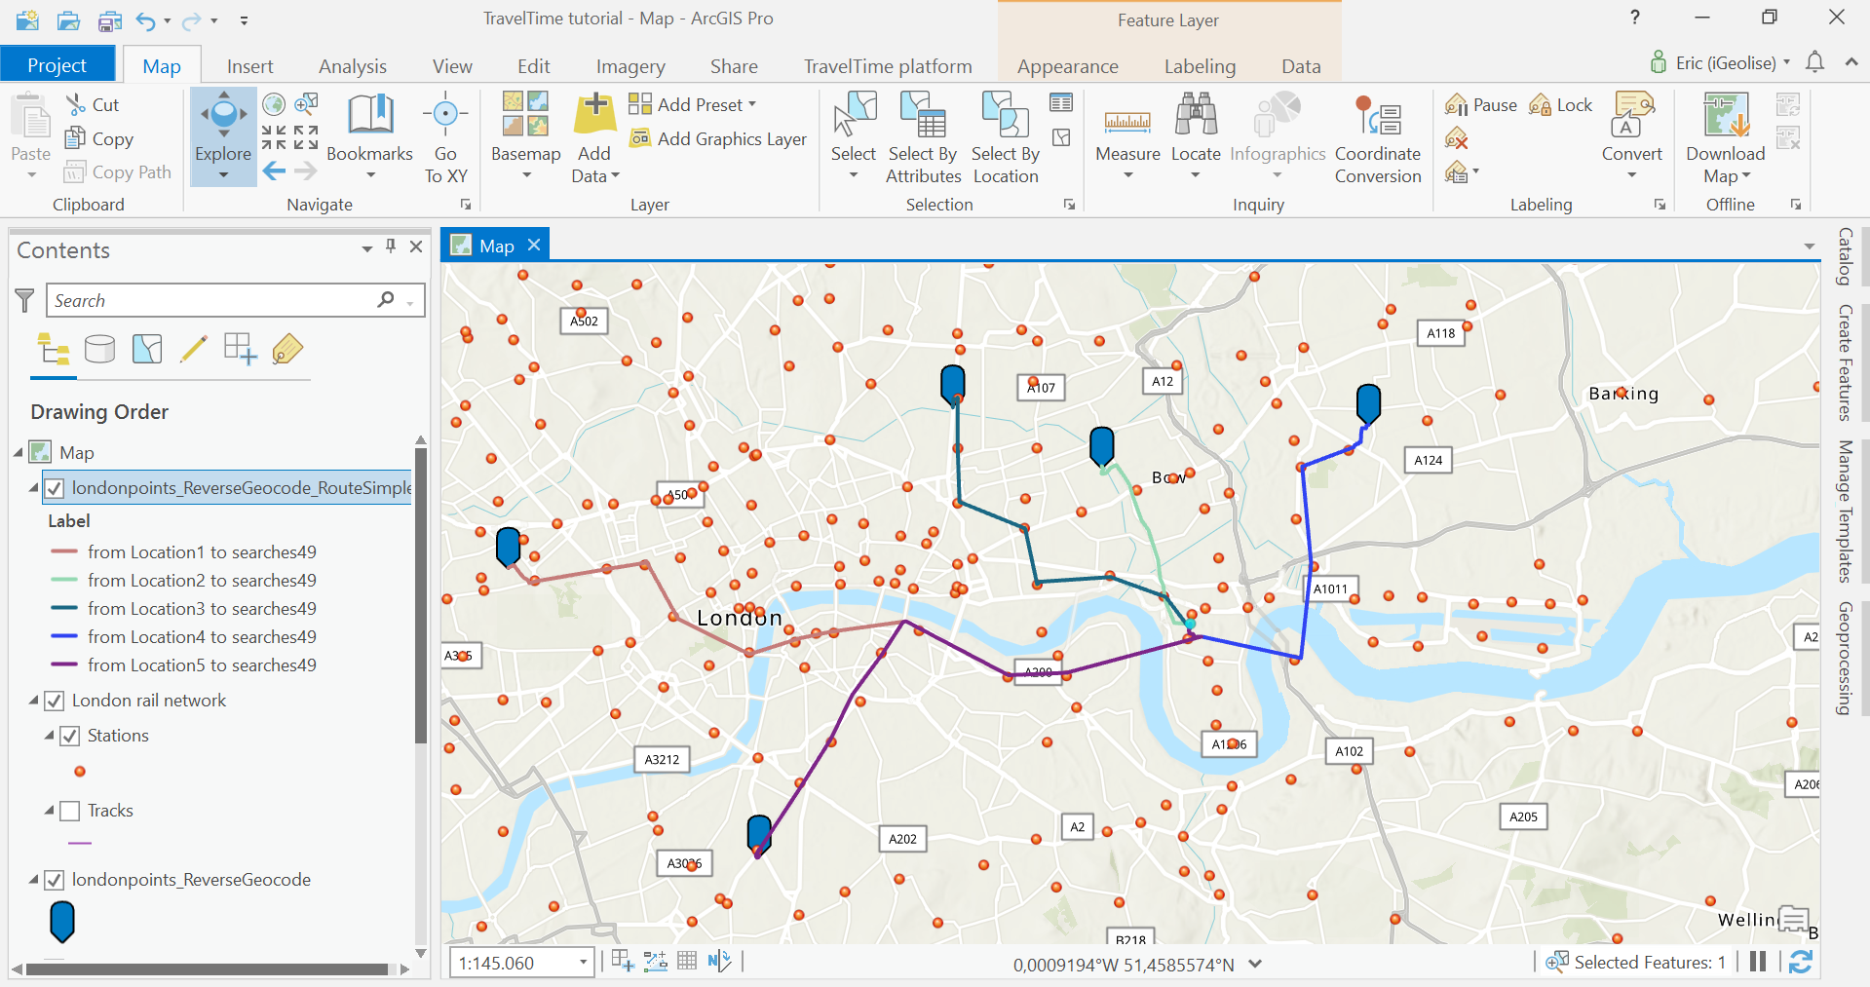This screenshot has width=1870, height=987.
Task: Activate the Measure tool
Action: pyautogui.click(x=1126, y=136)
